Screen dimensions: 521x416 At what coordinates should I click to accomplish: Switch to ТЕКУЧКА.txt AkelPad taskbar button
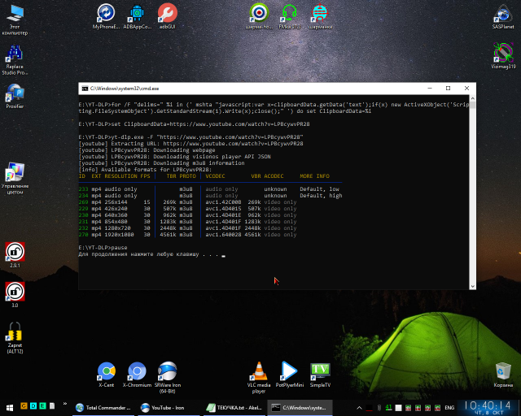click(234, 408)
